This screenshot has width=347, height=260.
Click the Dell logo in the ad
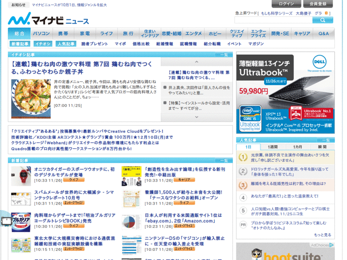coord(319,62)
